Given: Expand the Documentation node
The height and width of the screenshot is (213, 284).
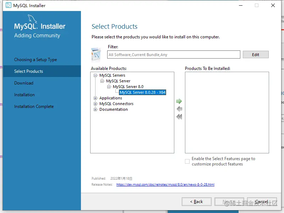Looking at the screenshot, I should coord(95,110).
